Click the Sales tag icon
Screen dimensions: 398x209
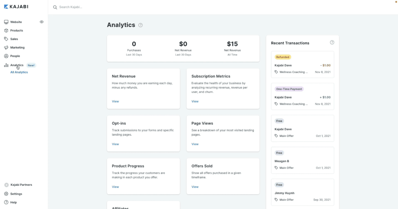6,39
